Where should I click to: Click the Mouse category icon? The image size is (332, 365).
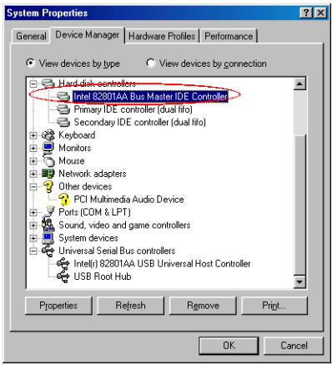tap(48, 160)
